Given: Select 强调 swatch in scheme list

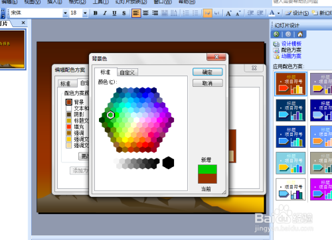Looking at the screenshot, I should click(69, 133).
